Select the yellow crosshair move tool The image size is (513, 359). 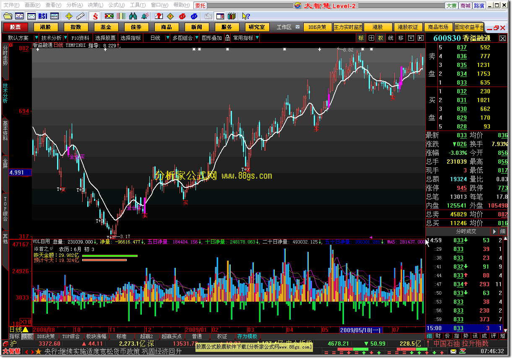(x=69, y=16)
